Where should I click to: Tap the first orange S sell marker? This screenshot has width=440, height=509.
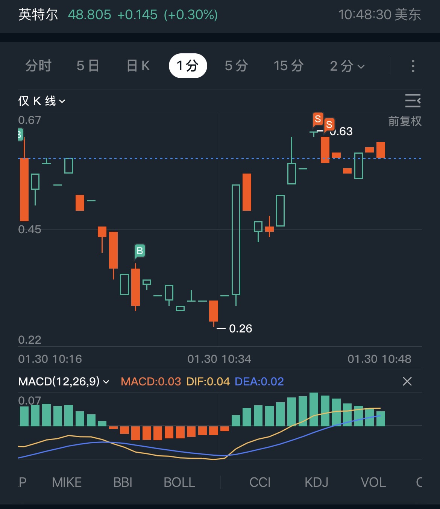[x=318, y=119]
